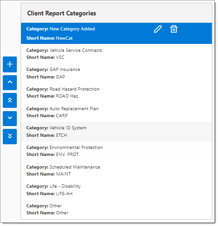Select the Vehicle ID System category
This screenshot has height=226, width=218.
116,132
